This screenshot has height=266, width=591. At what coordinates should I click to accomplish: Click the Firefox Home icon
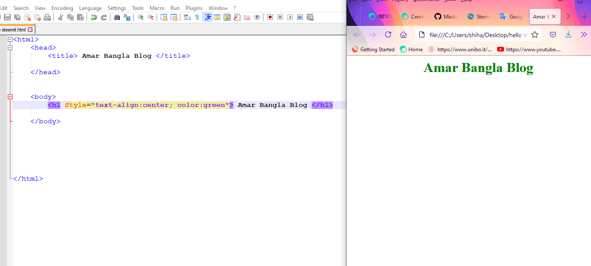(x=404, y=34)
